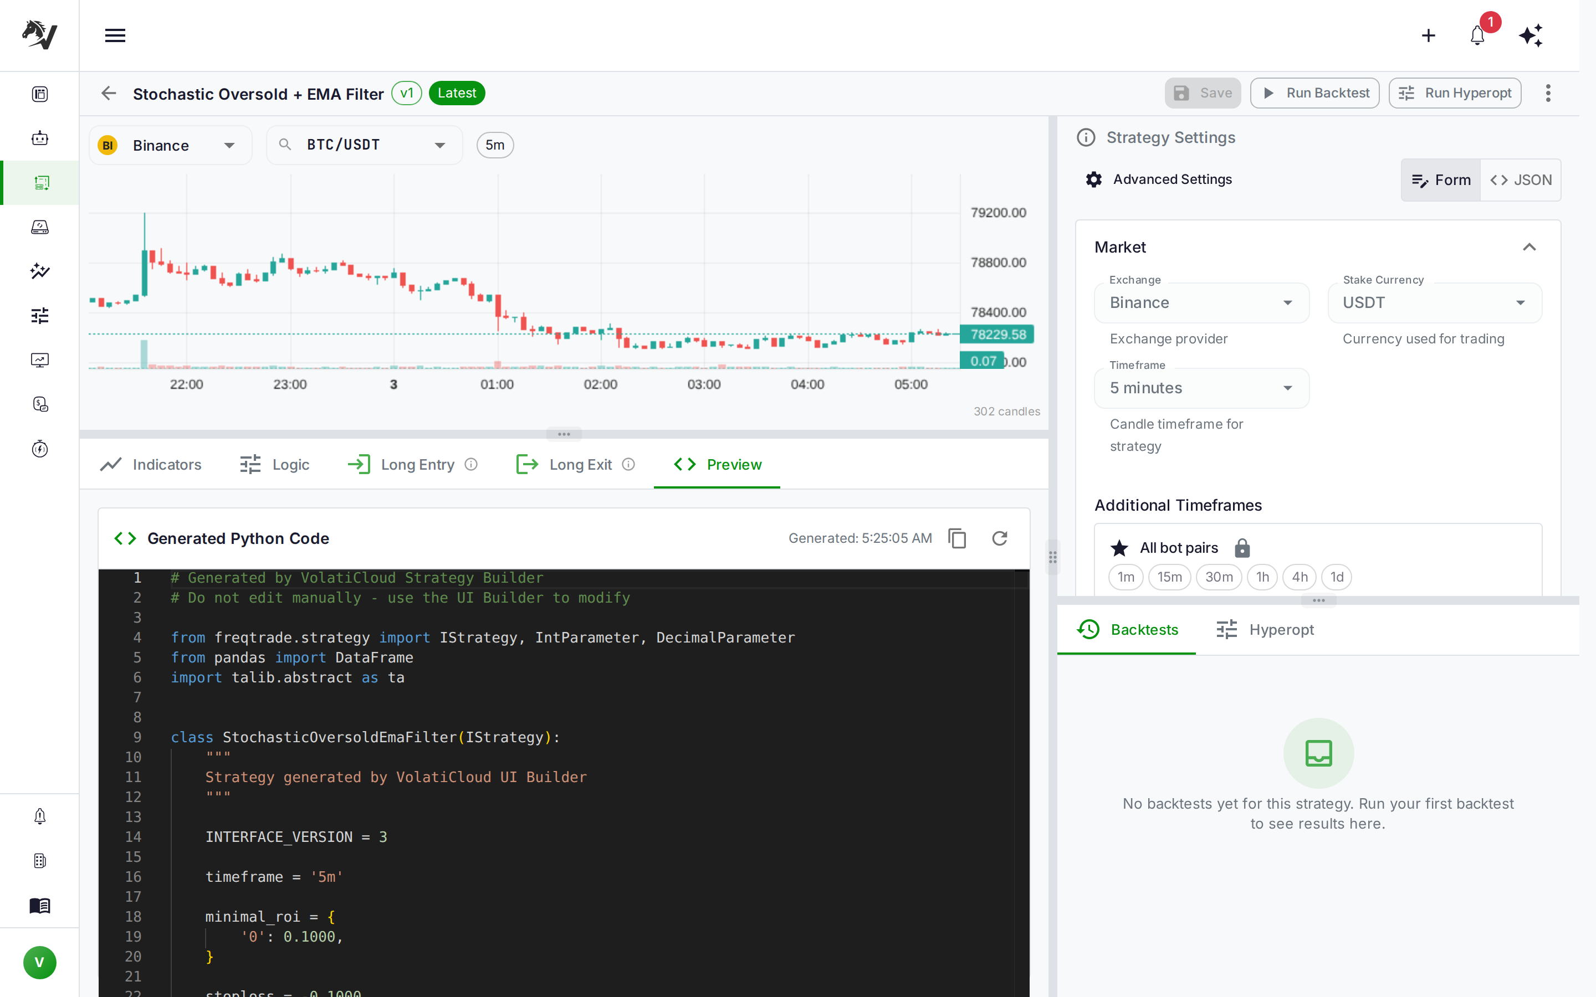The image size is (1596, 997).
Task: Click the v1 version badge
Action: pos(406,93)
